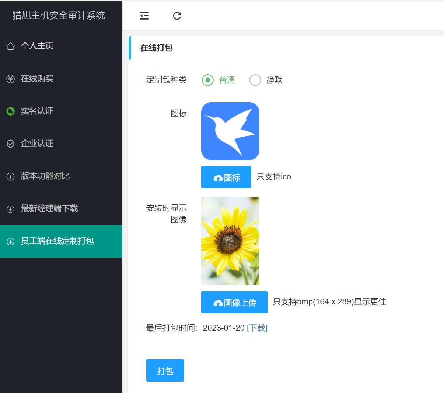The image size is (444, 393).
Task: Click the sunflower install image preview
Action: click(x=230, y=241)
